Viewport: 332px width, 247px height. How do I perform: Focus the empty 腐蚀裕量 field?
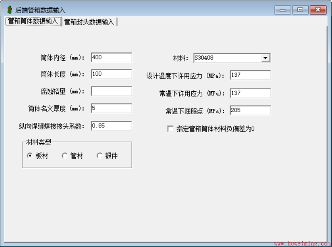coord(111,91)
